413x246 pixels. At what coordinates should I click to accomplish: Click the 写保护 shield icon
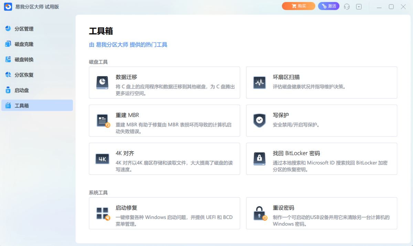click(260, 121)
